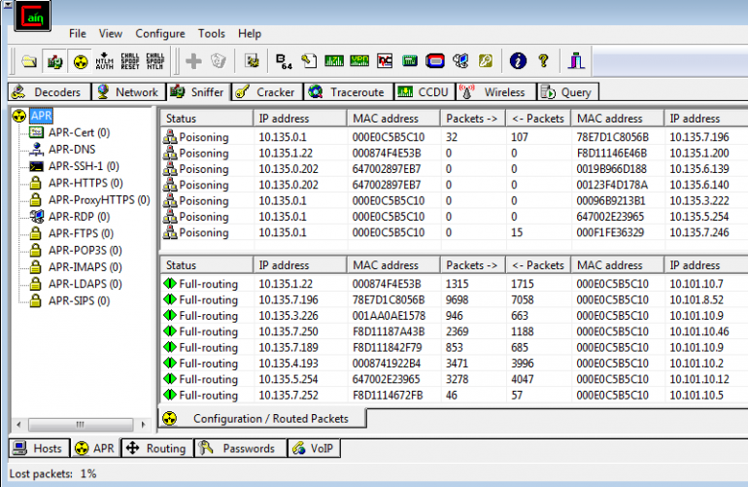The height and width of the screenshot is (487, 748).
Task: Select APR-Cert (0) in the tree
Action: [x=79, y=133]
